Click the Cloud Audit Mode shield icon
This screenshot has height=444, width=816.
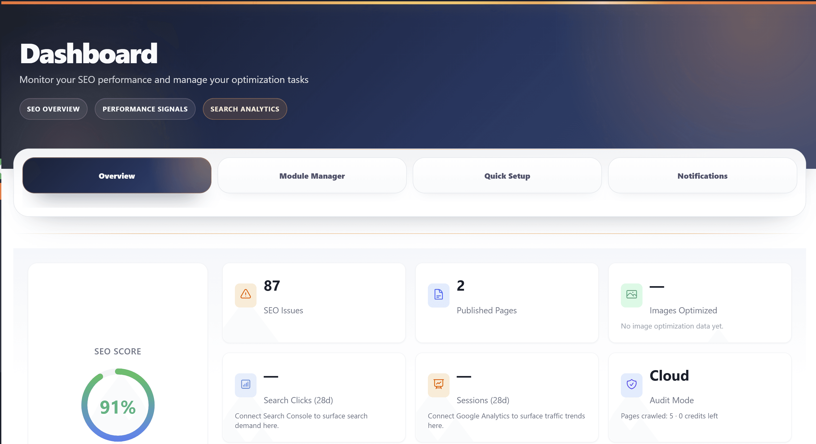(x=632, y=385)
